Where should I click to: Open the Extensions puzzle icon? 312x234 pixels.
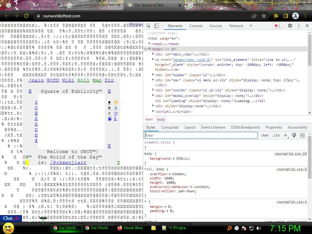276,16
